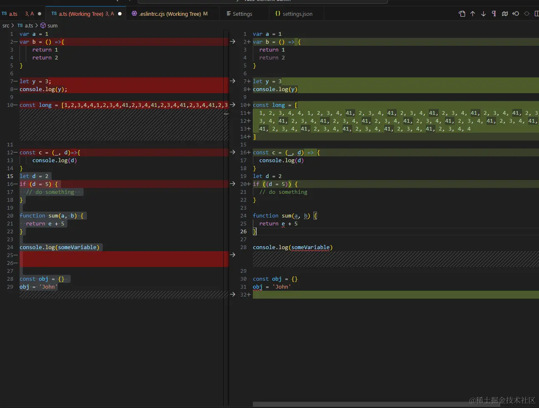Screen dimensions: 539x408
Task: Revert the 'let y = 3' block arrow
Action: pos(232,81)
